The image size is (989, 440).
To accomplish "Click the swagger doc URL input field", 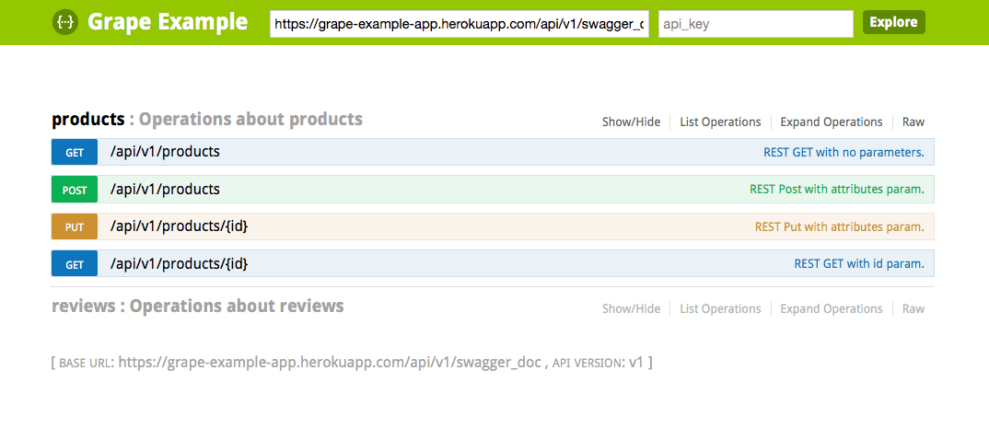I will point(460,24).
